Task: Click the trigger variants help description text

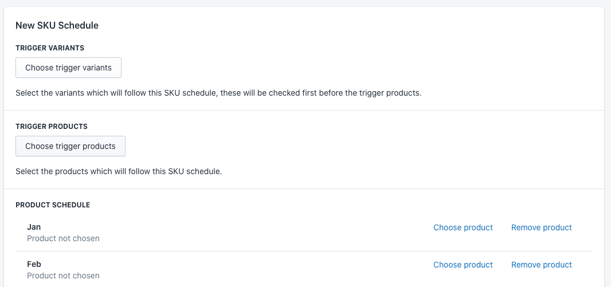Action: [x=218, y=93]
